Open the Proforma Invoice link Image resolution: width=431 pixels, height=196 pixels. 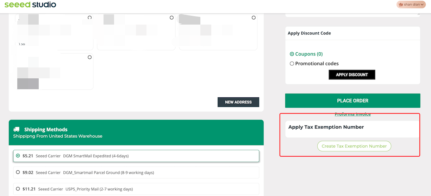point(352,114)
